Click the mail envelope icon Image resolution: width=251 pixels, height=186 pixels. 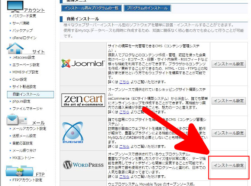pos(17,120)
